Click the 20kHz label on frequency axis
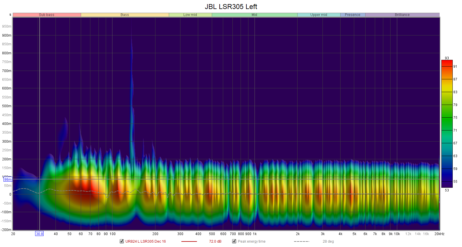Viewport: 462px width, 247px height. coord(439,234)
